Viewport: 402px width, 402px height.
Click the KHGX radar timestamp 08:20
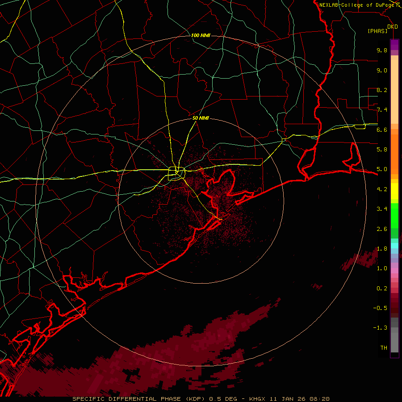pyautogui.click(x=289, y=399)
